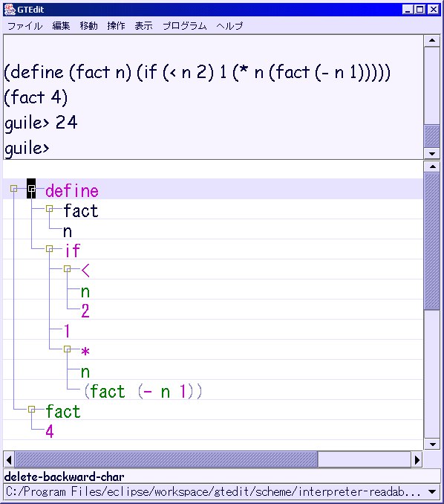Select the green n under *
This screenshot has height=504, width=444.
85,372
